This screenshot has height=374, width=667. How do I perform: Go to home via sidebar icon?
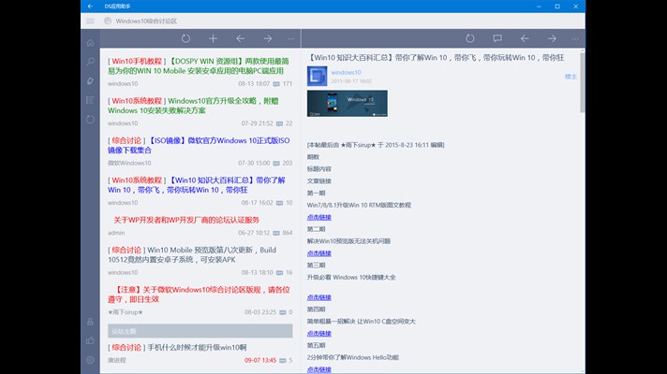[90, 43]
